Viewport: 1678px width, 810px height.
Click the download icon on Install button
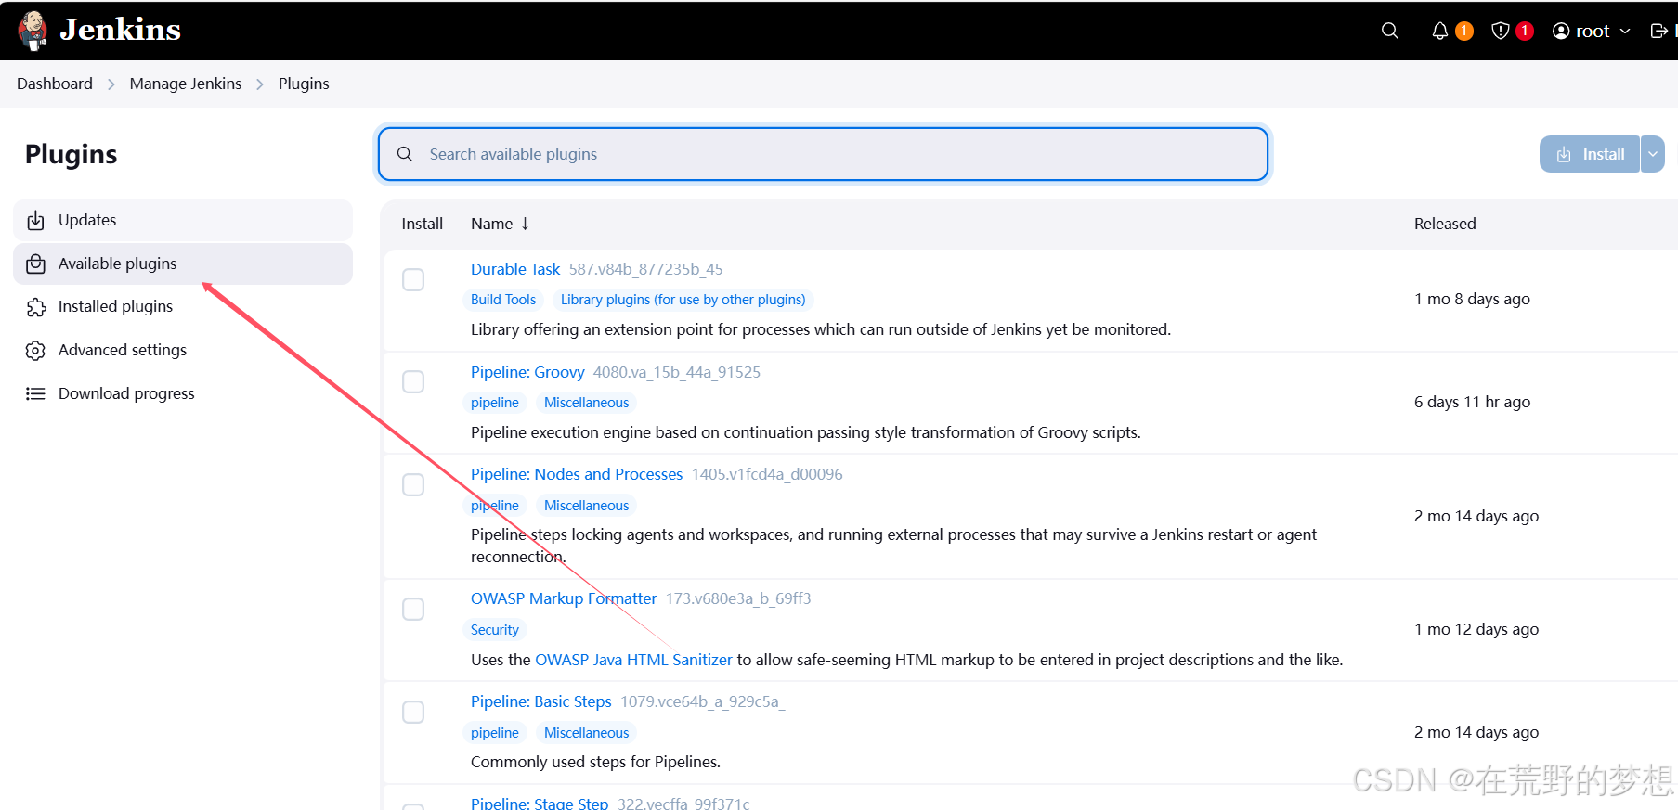1564,154
